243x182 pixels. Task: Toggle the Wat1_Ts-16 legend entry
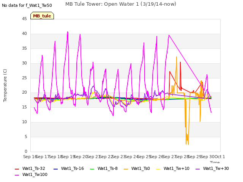tap(69, 168)
